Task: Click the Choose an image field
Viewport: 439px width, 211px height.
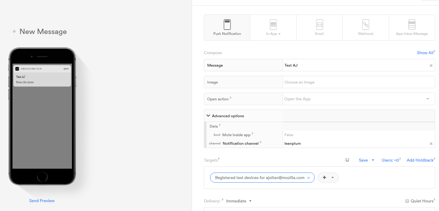Action: pyautogui.click(x=359, y=82)
